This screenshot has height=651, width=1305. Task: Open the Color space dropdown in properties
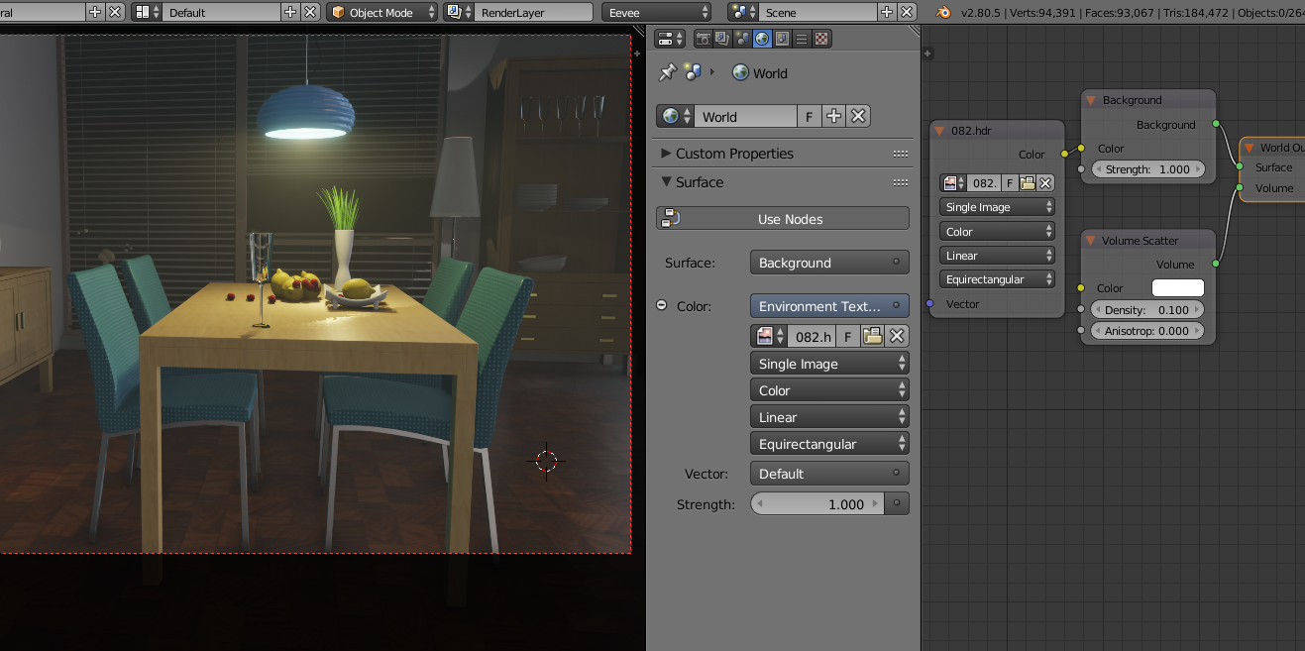(x=829, y=390)
